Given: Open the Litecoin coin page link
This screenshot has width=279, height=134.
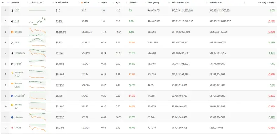Looking at the screenshot, I should tap(19, 117).
